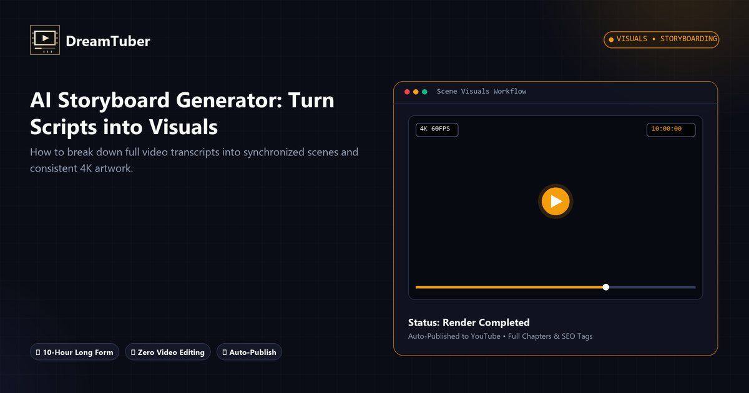The width and height of the screenshot is (749, 393).
Task: Click the Status: Render Completed text
Action: (x=469, y=323)
